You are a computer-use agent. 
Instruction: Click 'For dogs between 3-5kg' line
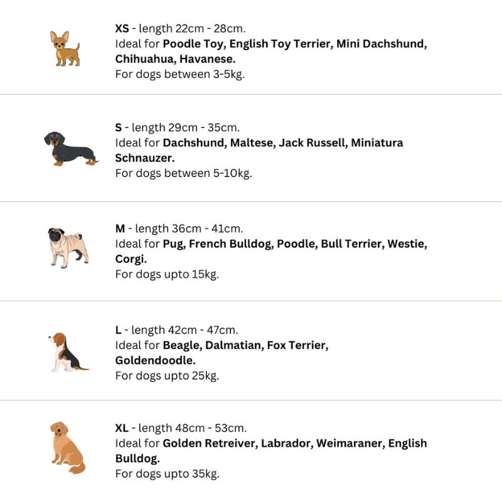180,74
